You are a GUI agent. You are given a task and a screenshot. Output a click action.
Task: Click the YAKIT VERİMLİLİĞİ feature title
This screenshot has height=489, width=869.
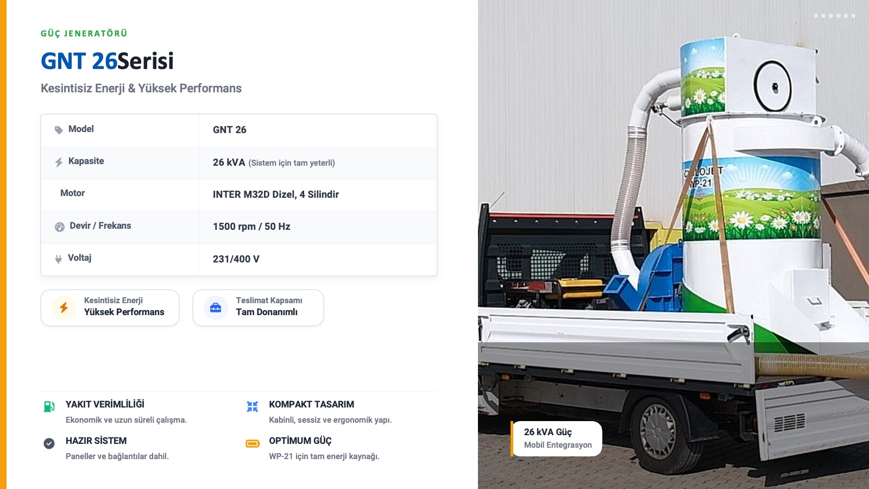coord(105,404)
